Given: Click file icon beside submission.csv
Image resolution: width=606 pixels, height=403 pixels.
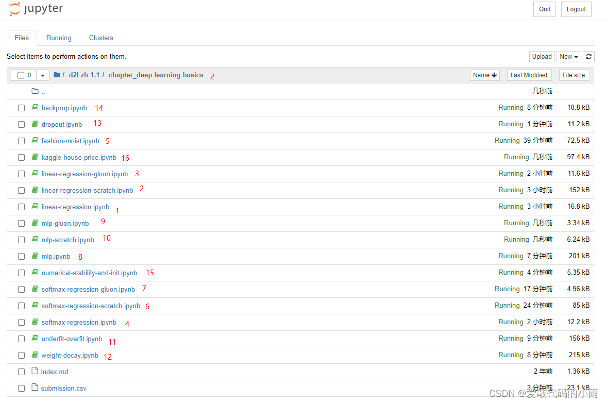Looking at the screenshot, I should 35,387.
